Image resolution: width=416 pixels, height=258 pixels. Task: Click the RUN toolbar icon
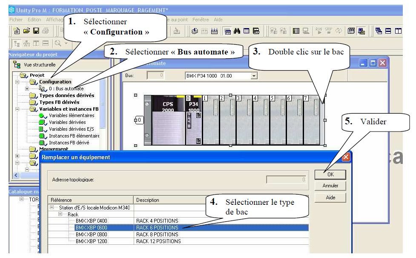(x=318, y=31)
